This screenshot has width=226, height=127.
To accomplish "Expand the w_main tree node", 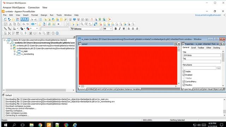I will 14,51.
